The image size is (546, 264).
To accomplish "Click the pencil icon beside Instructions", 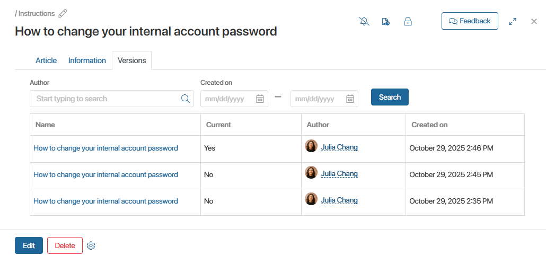I will pos(63,13).
